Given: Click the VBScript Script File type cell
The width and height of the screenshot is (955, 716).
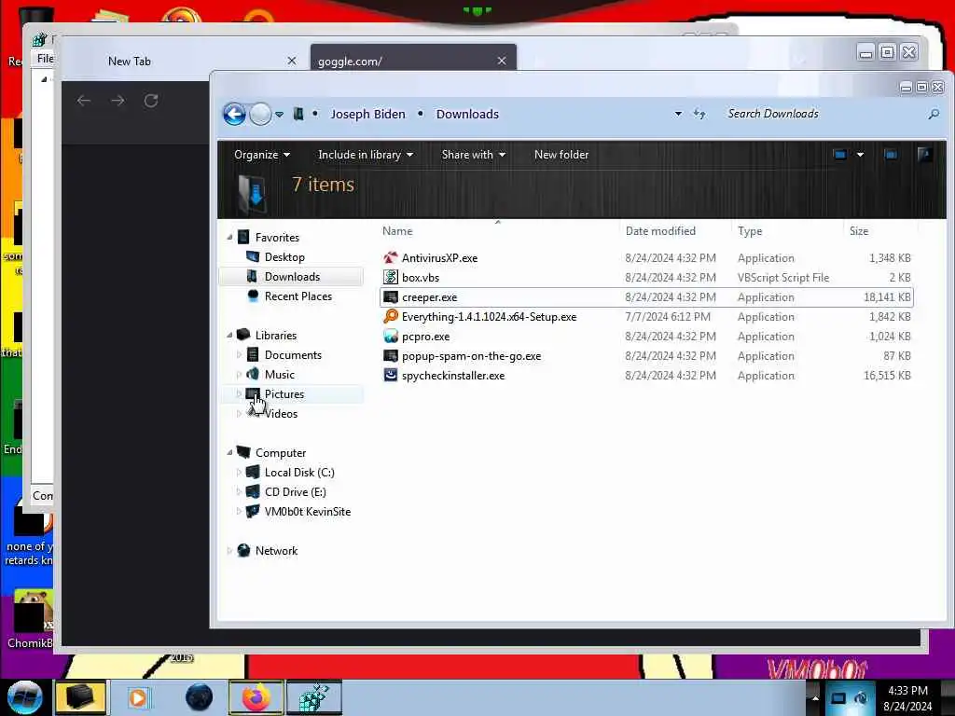Looking at the screenshot, I should (783, 277).
